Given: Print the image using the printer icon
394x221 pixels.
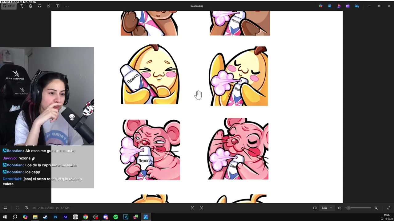Looking at the screenshot, I should point(39,6).
